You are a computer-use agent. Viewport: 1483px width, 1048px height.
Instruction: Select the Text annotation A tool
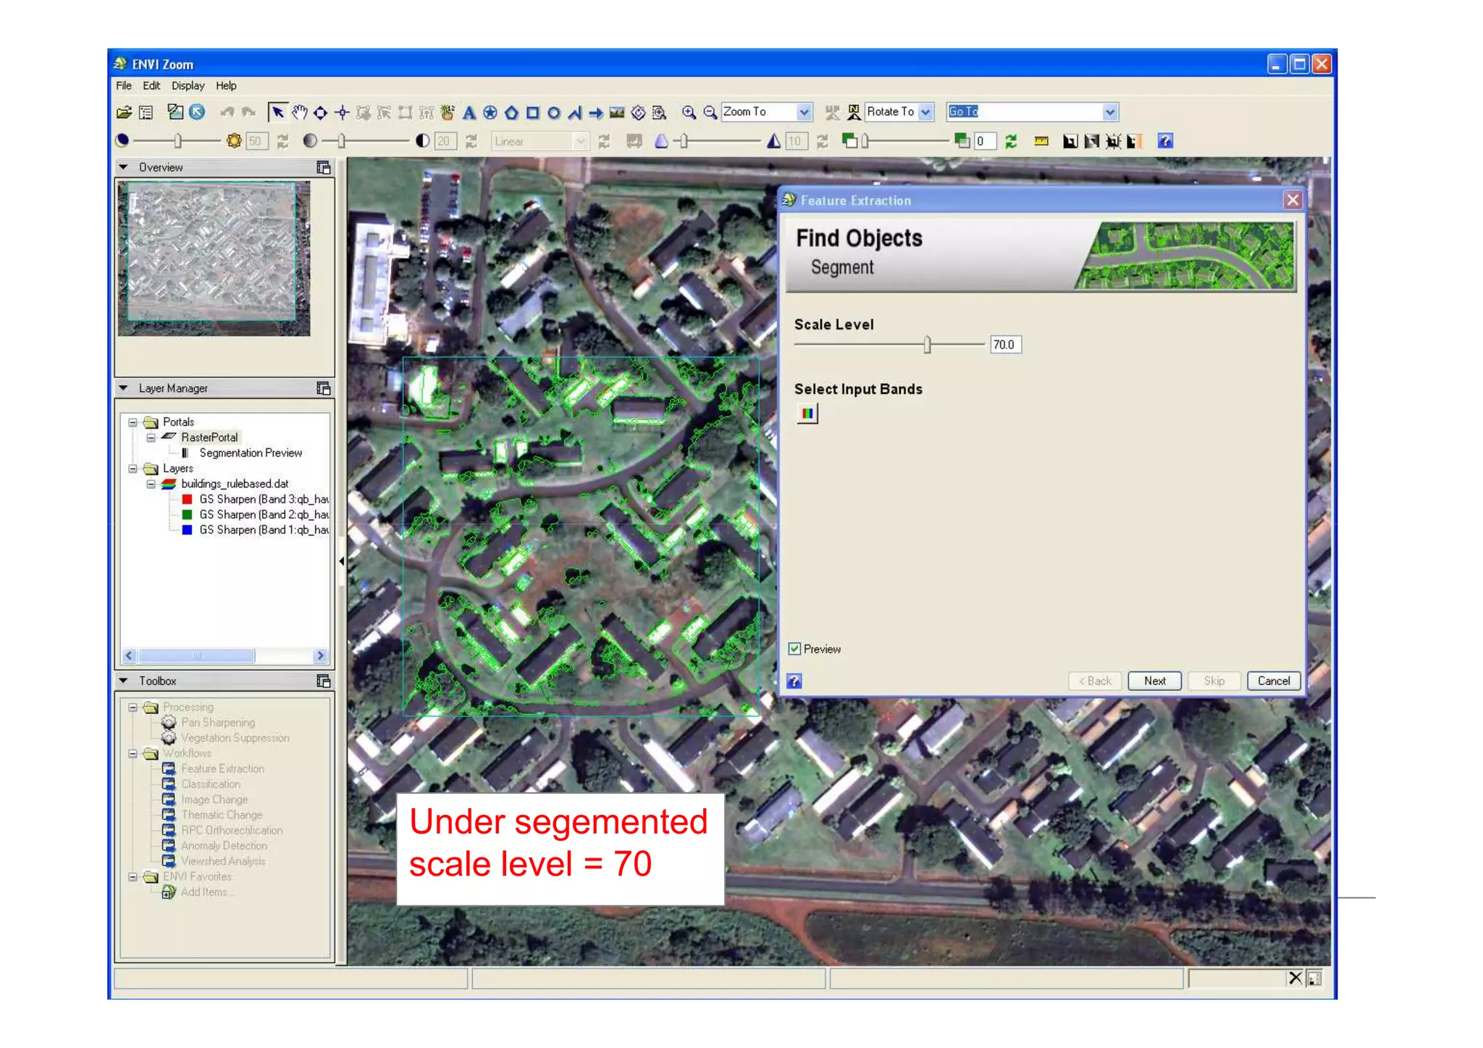[469, 112]
